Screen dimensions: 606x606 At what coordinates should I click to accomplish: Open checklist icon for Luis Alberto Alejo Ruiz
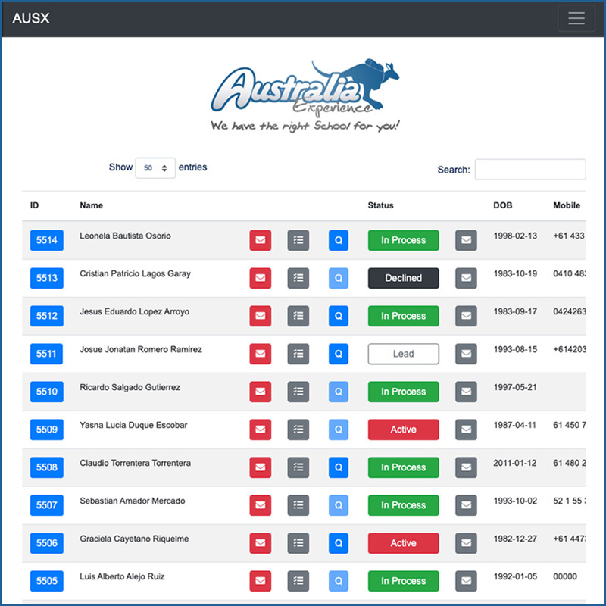298,581
